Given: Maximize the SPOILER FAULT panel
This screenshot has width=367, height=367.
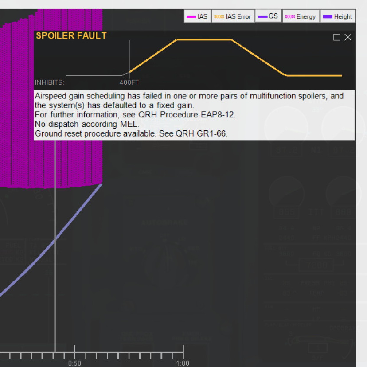Looking at the screenshot, I should tap(337, 37).
